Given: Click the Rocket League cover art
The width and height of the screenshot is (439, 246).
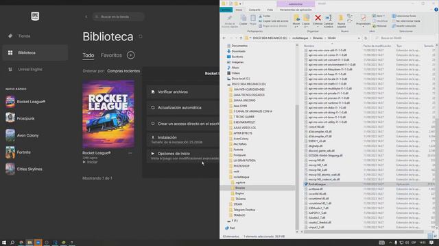Looking at the screenshot, I should (x=108, y=114).
